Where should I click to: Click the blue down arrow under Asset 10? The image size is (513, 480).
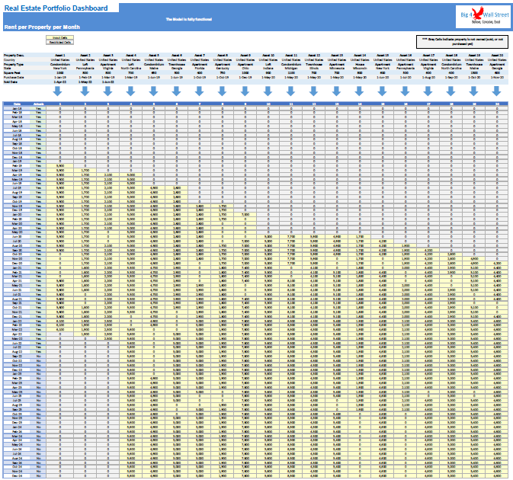[268, 91]
